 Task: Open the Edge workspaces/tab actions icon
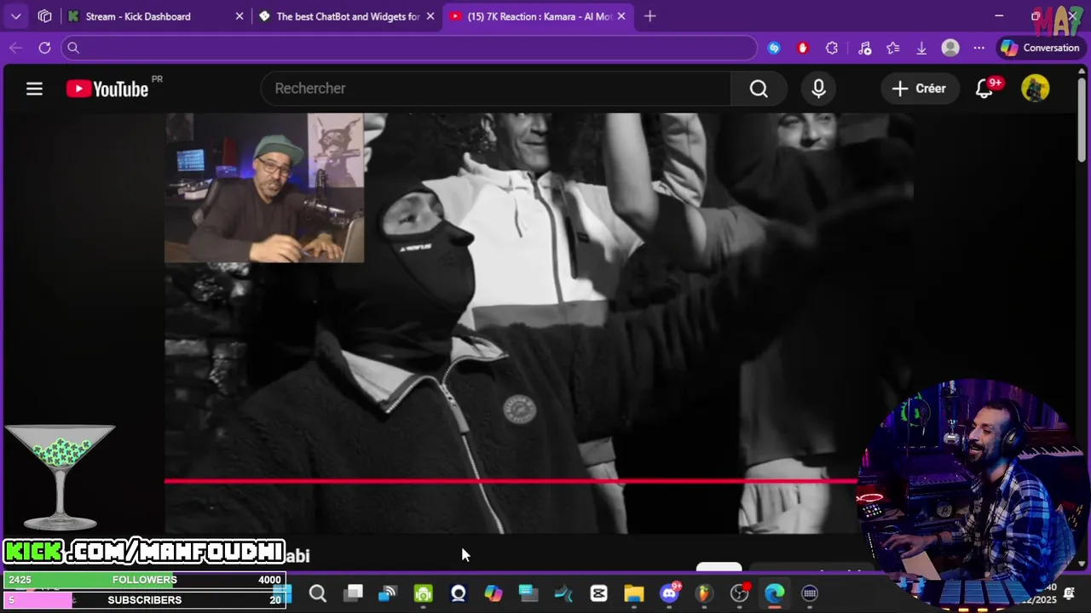(45, 16)
